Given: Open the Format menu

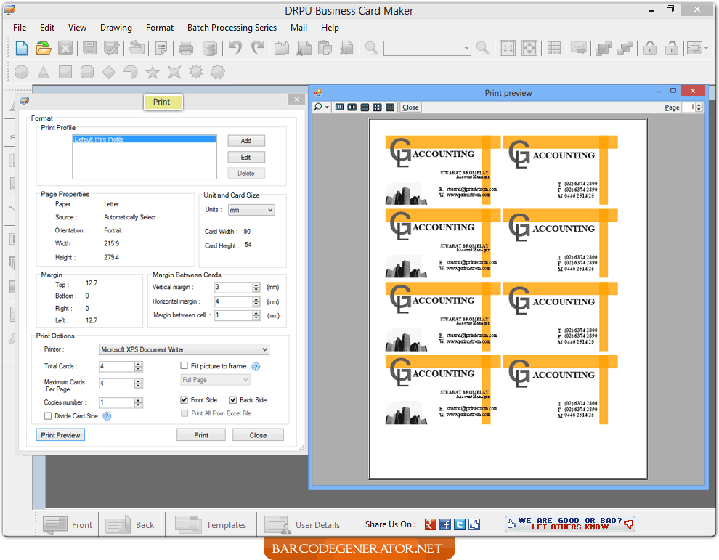Looking at the screenshot, I should click(x=160, y=28).
